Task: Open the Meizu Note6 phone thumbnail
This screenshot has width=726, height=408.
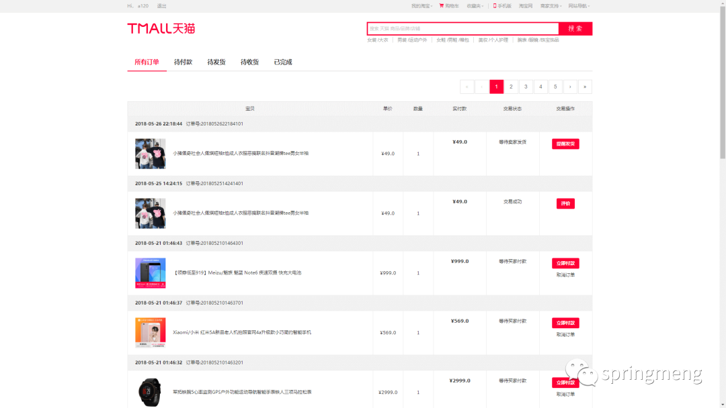Action: (151, 273)
